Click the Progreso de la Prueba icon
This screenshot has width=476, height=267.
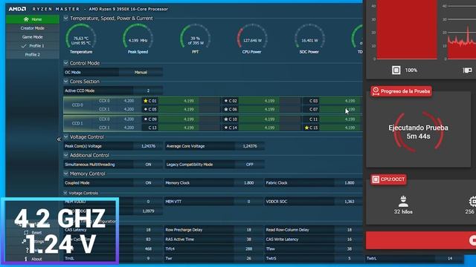pyautogui.click(x=376, y=91)
